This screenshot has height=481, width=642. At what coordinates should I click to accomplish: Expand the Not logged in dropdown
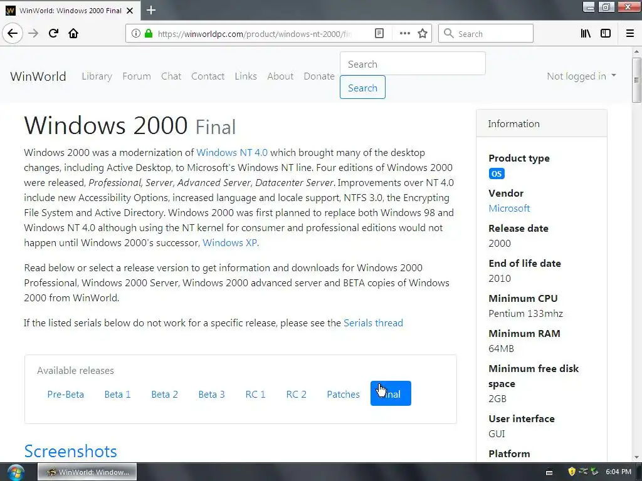(x=581, y=76)
